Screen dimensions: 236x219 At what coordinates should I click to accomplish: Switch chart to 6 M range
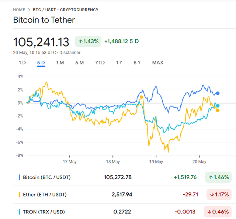[79, 63]
